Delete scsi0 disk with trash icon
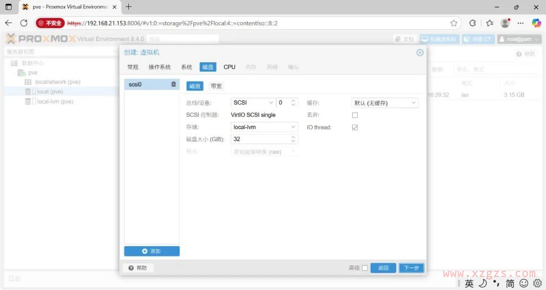This screenshot has height=290, width=546. pos(173,84)
